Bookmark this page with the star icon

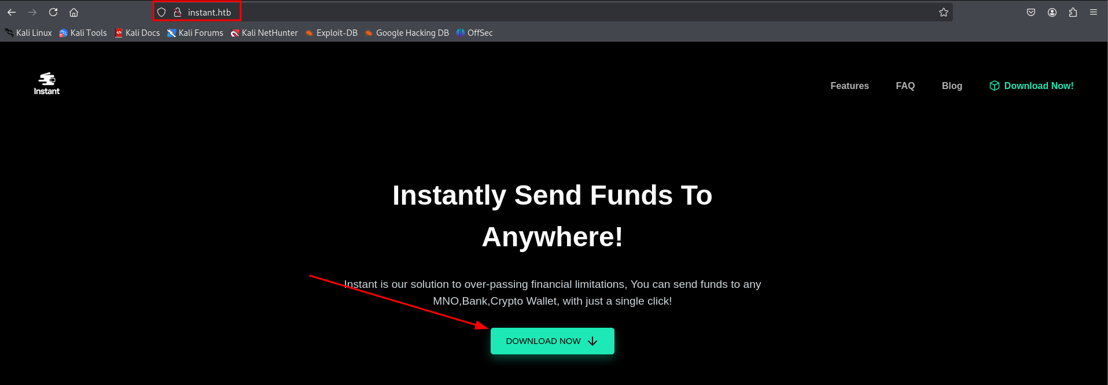click(x=944, y=12)
